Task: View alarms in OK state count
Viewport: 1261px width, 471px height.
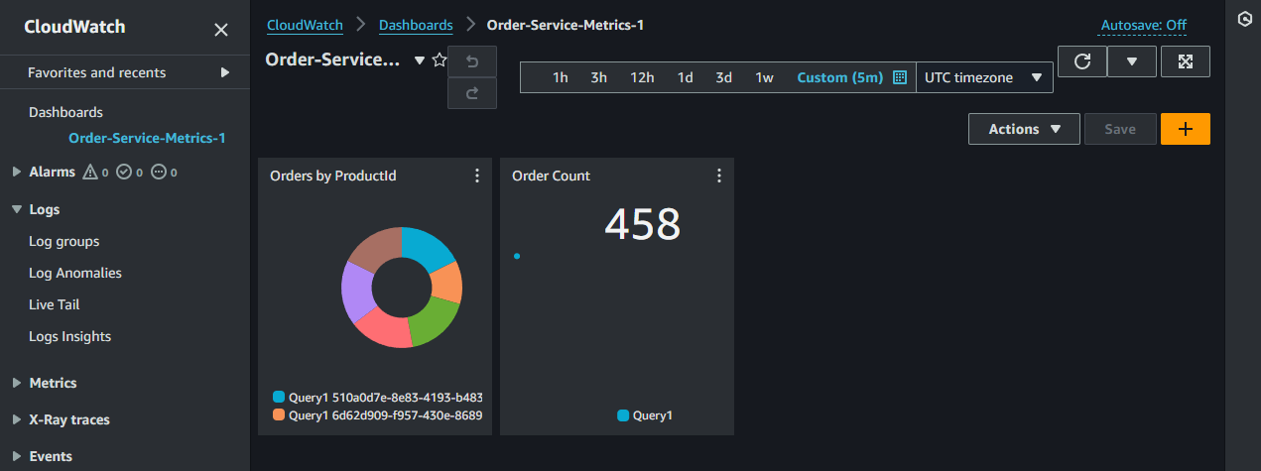Action: tap(131, 173)
